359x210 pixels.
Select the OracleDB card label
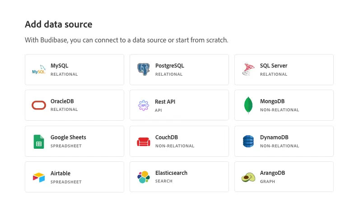coord(62,101)
